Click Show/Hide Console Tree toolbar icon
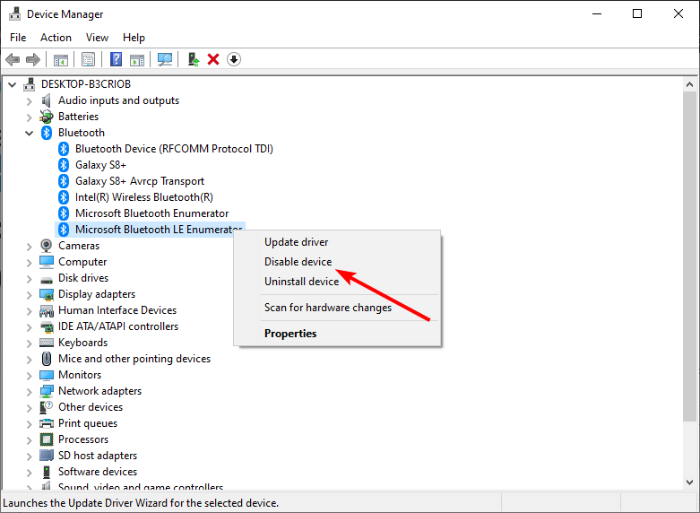The width and height of the screenshot is (700, 513). click(61, 59)
